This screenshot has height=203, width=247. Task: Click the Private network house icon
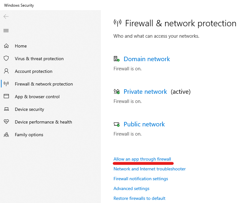tap(116, 92)
